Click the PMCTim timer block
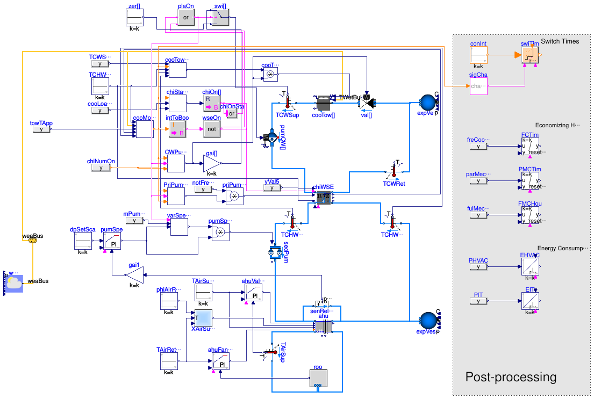Viewport: 594px width, 399px height. point(531,181)
